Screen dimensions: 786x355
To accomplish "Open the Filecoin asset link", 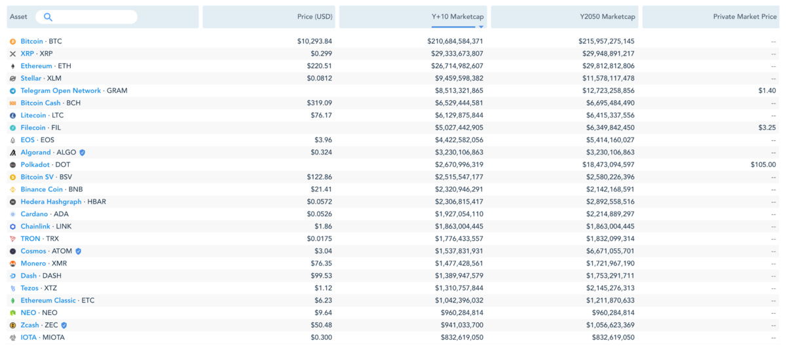I will click(x=33, y=128).
